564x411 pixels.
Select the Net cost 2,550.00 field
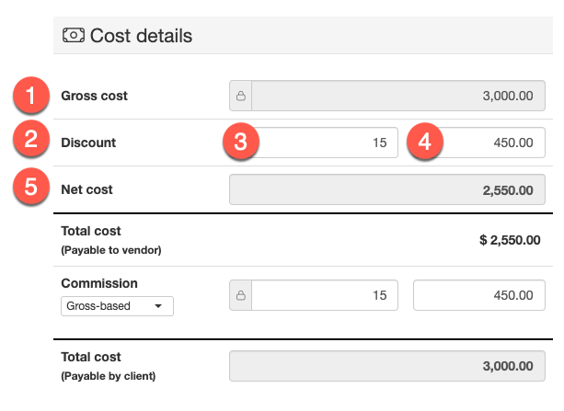tap(386, 190)
